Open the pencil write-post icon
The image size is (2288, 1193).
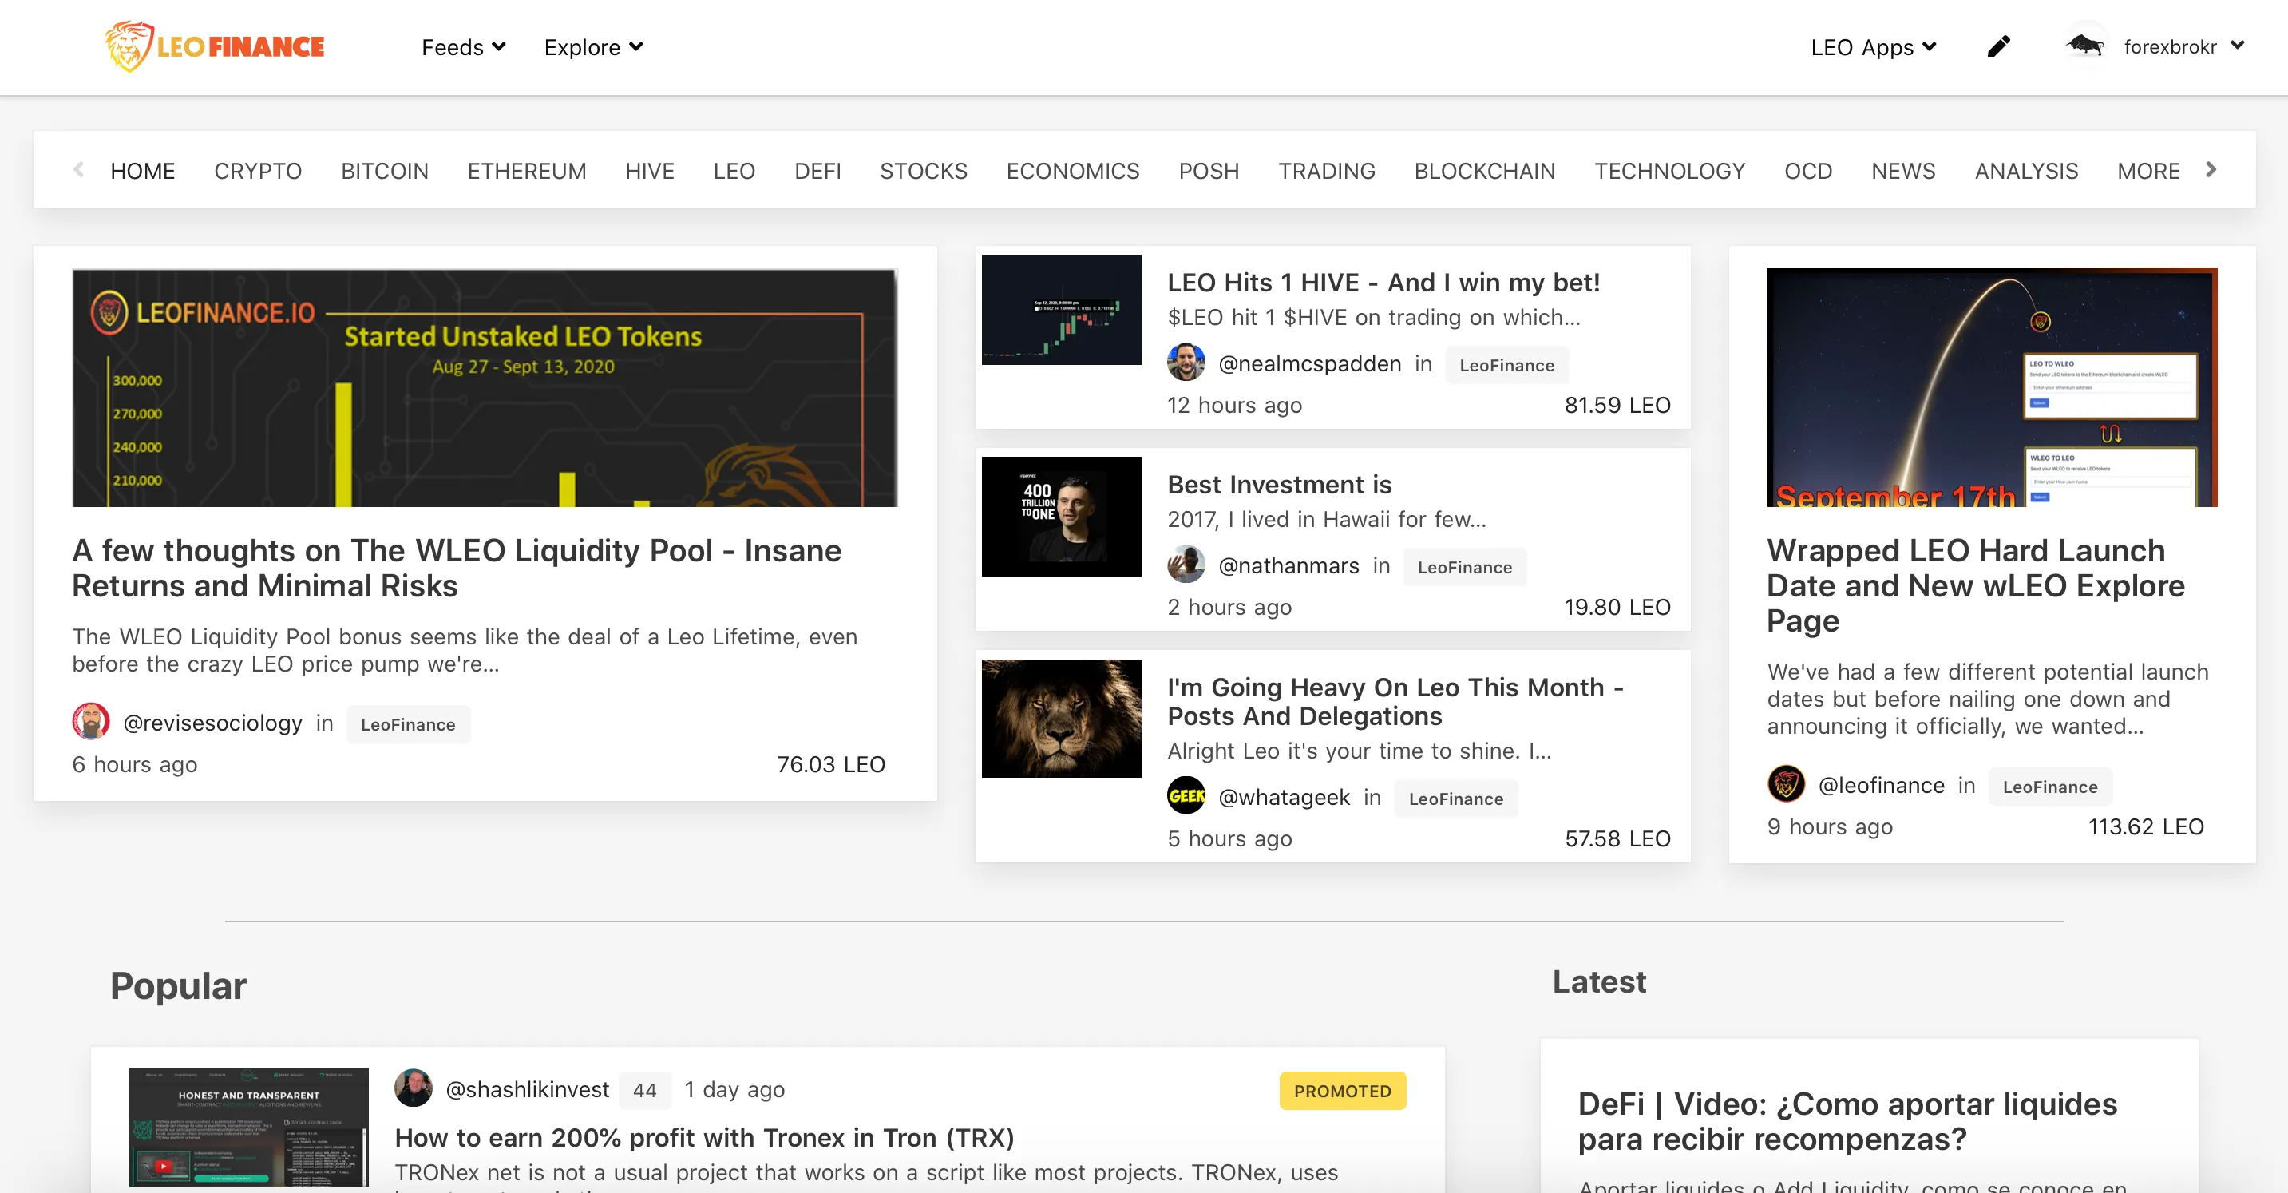point(1998,46)
